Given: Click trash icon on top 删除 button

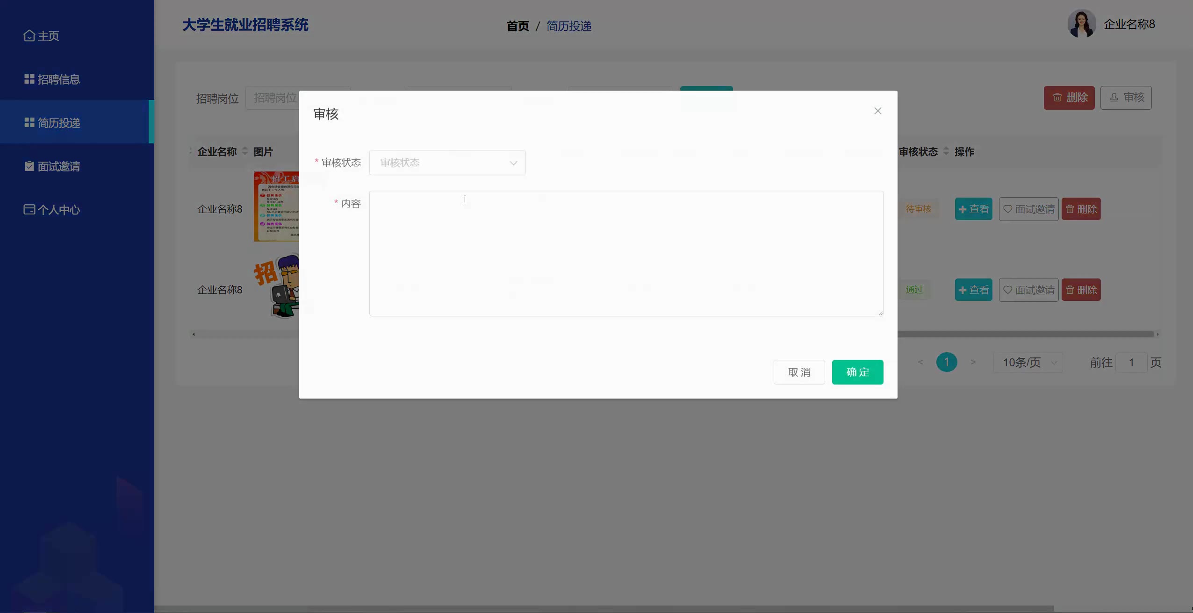Looking at the screenshot, I should point(1057,98).
